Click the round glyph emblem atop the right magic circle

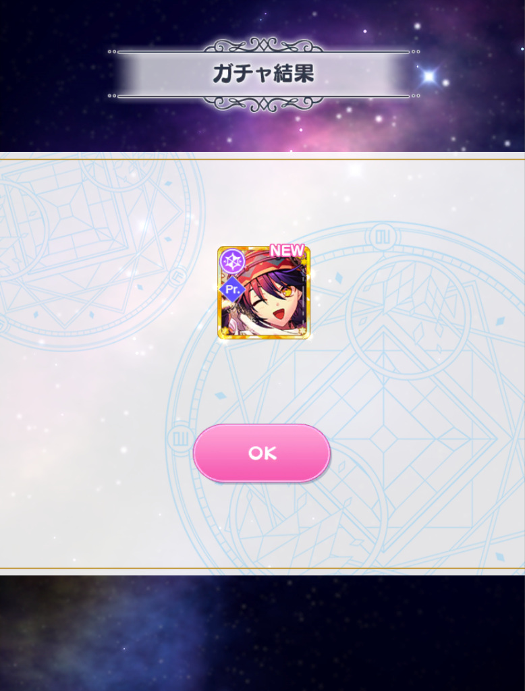click(382, 238)
